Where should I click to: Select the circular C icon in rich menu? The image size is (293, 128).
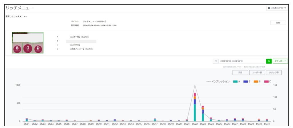[28, 48]
